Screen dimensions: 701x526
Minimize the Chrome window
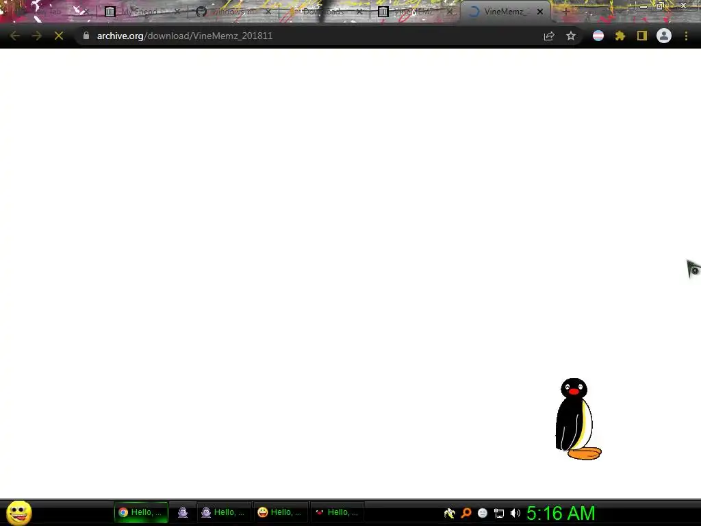pyautogui.click(x=643, y=6)
